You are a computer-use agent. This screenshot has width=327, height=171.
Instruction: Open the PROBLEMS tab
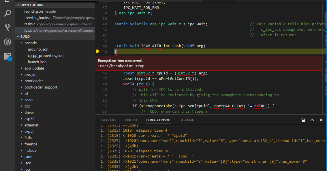(108, 120)
